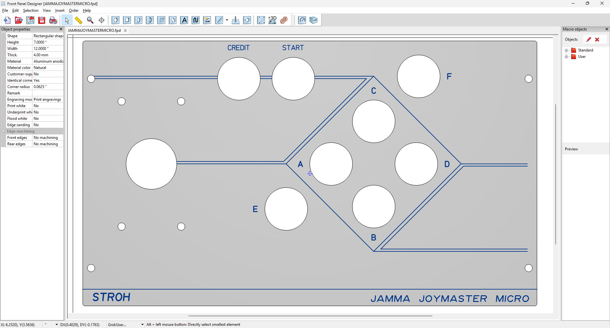
Task: Select the arrow pointer tool
Action: 67,20
